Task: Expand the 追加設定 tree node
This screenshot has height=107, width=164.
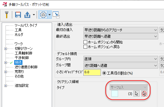Action: 6,86
